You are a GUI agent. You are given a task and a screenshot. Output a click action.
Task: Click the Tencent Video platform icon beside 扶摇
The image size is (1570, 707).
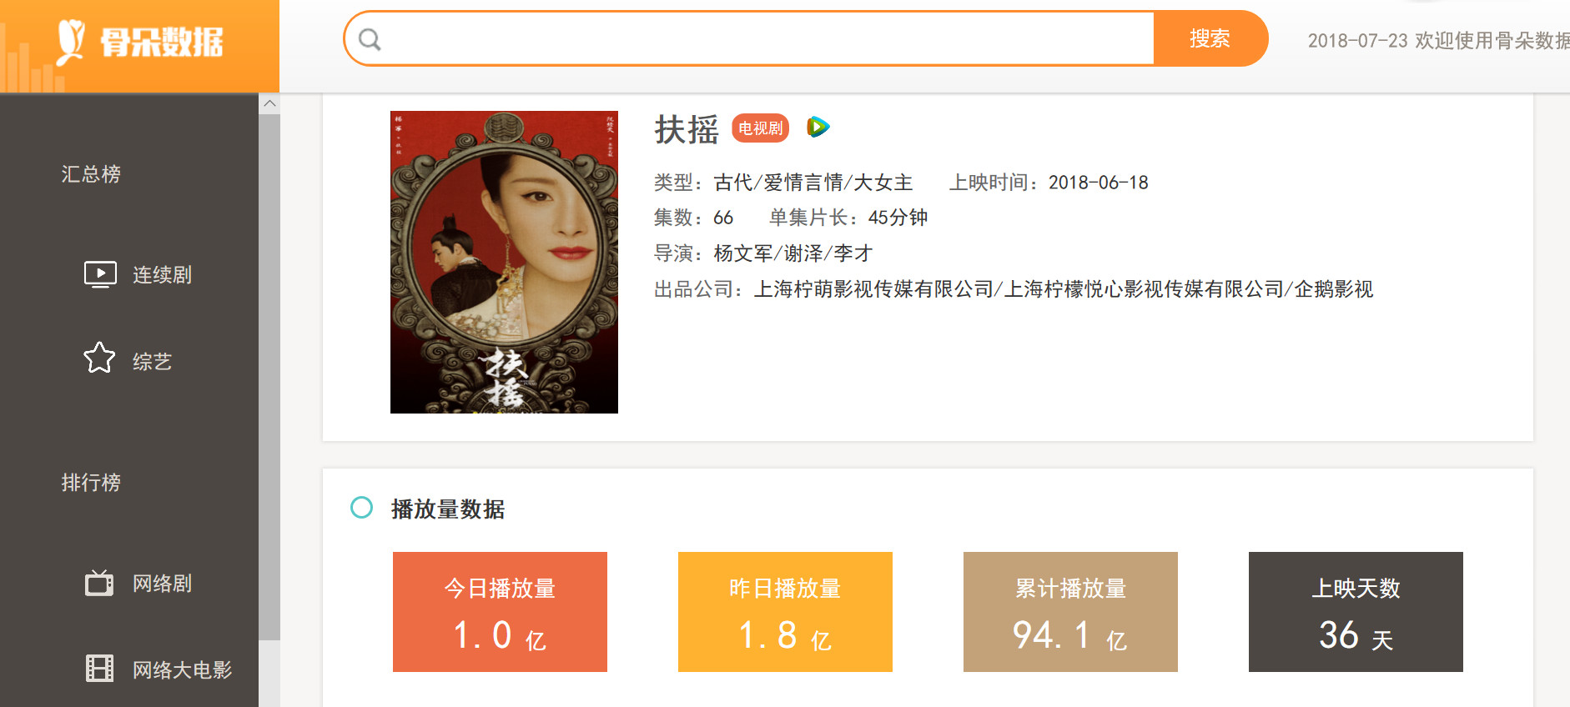click(818, 127)
